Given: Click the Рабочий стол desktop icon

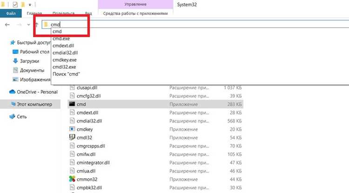Looking at the screenshot, I should (x=15, y=51).
